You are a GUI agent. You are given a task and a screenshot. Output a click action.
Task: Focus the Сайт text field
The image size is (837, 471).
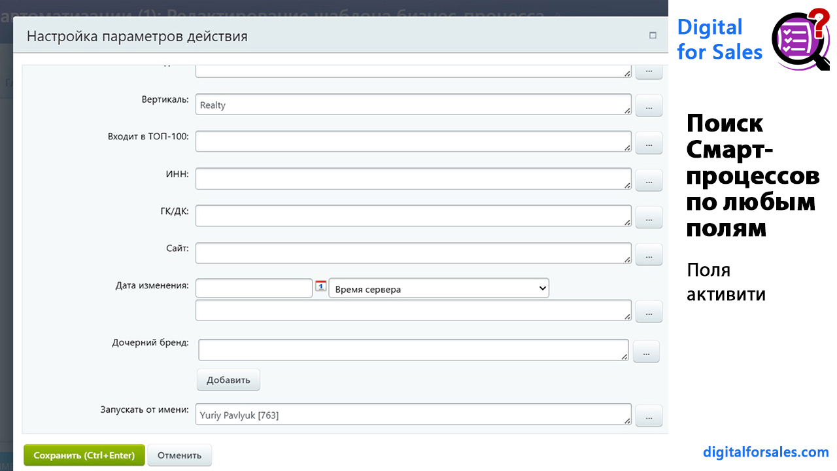coord(413,254)
